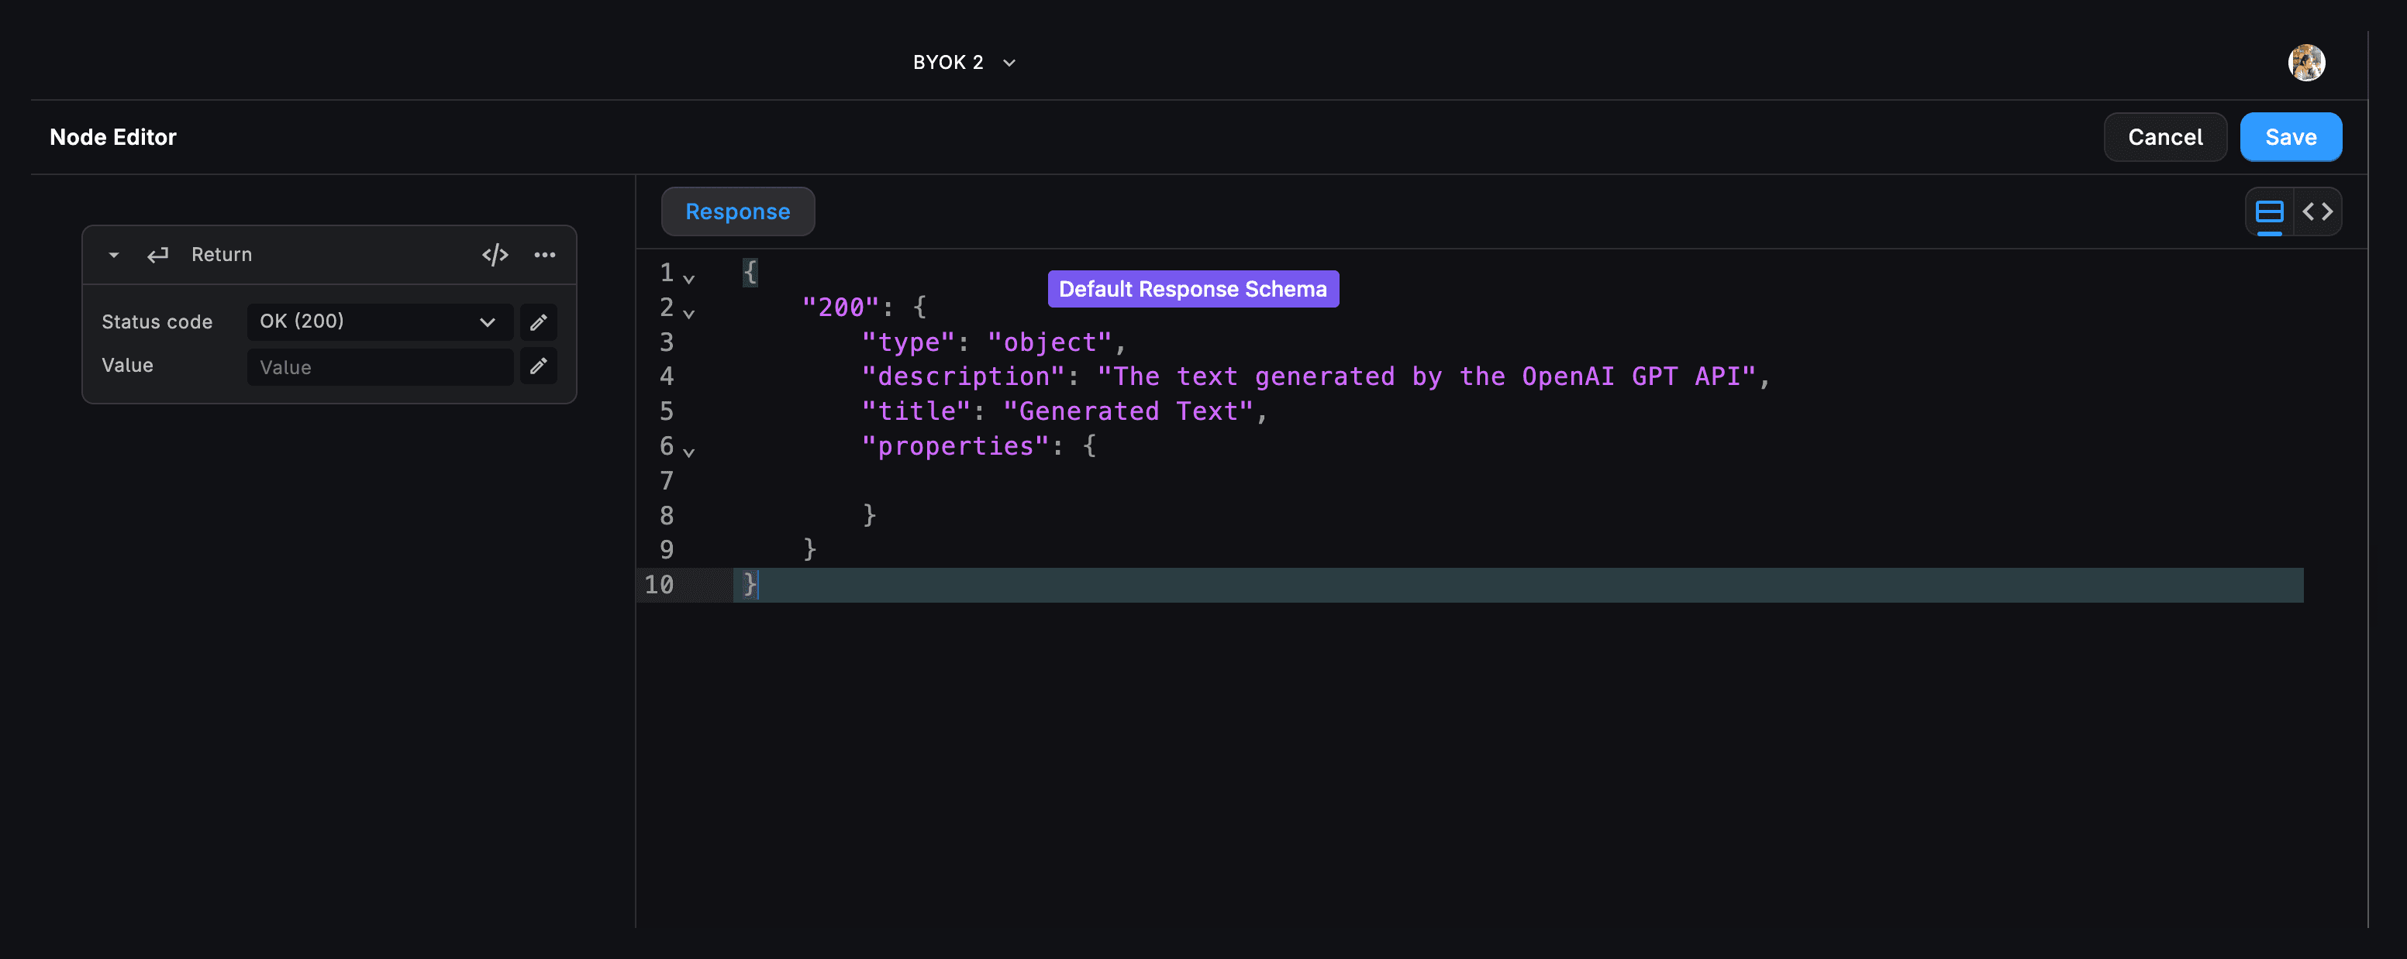Image resolution: width=2407 pixels, height=959 pixels.
Task: Select the split form view icon above the editor
Action: point(2269,211)
